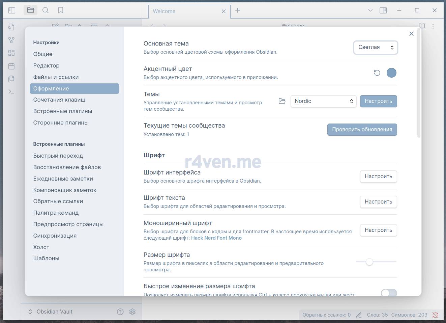Open the files explorer icon in top bar
This screenshot has height=323, width=446.
pyautogui.click(x=30, y=10)
